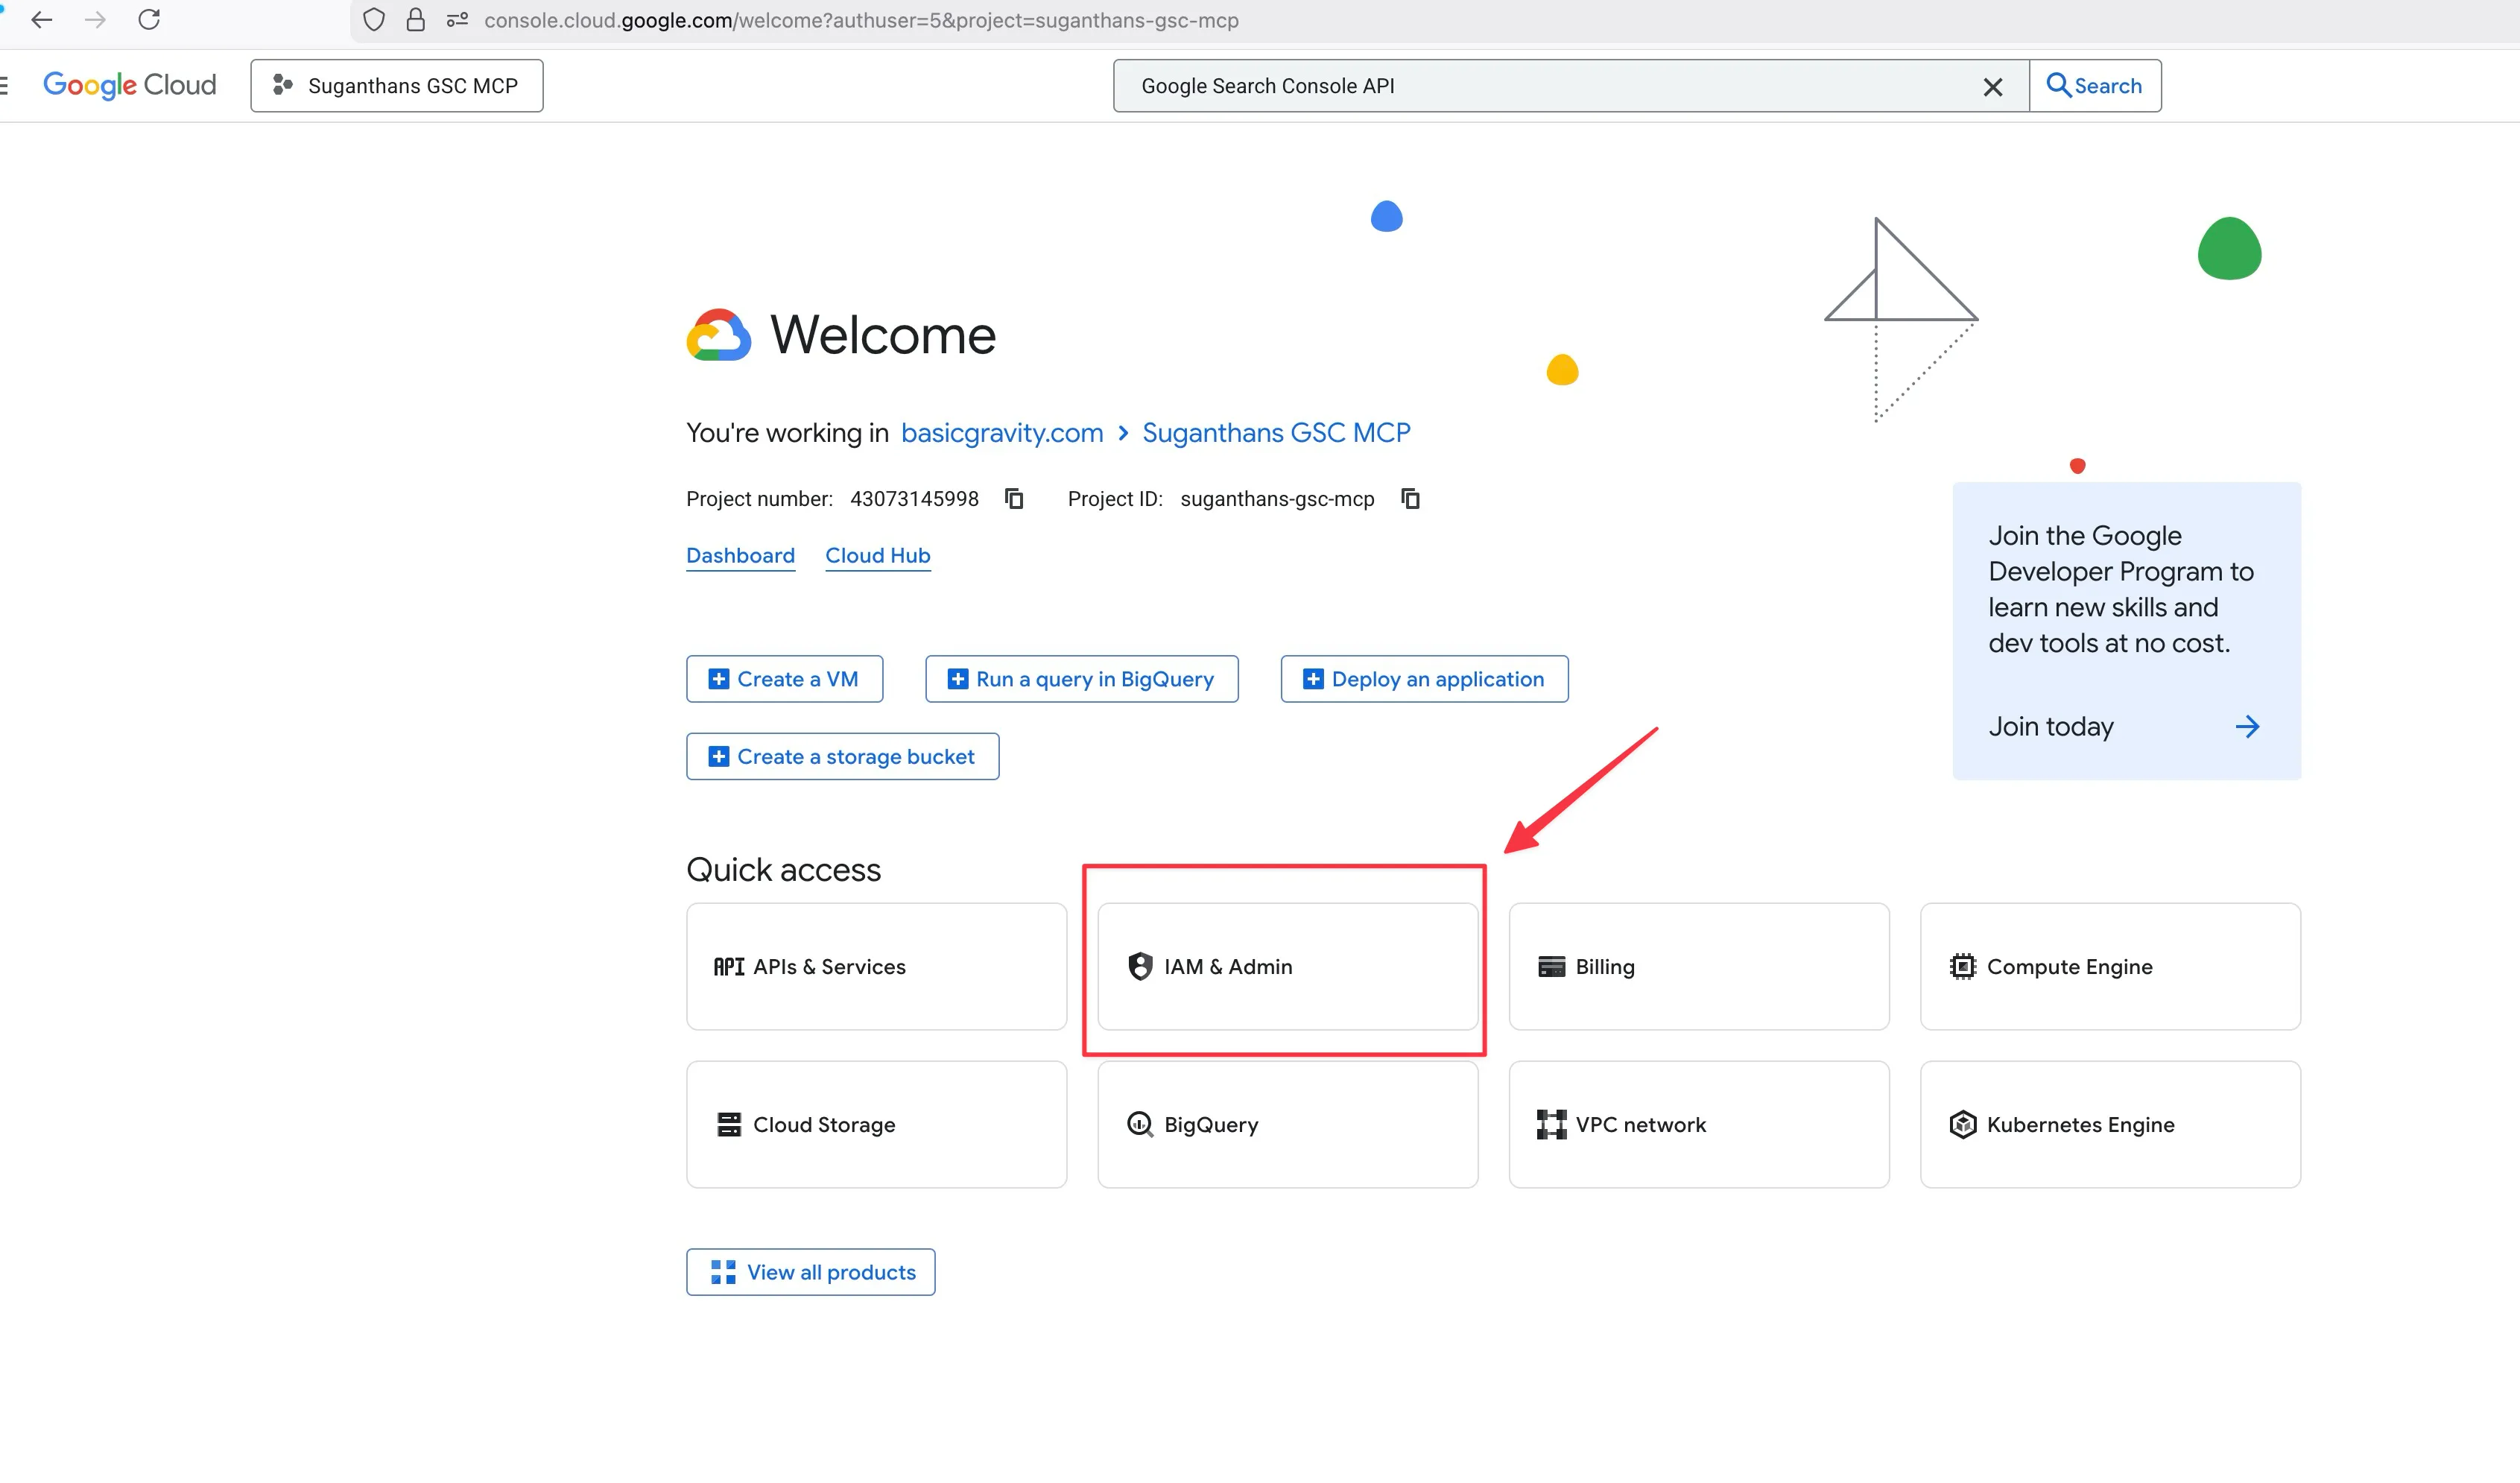Click the Search button
The height and width of the screenshot is (1483, 2520).
pyautogui.click(x=2094, y=86)
